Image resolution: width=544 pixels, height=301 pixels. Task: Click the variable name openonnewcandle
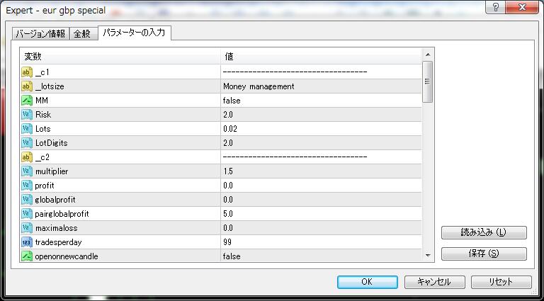(67, 256)
